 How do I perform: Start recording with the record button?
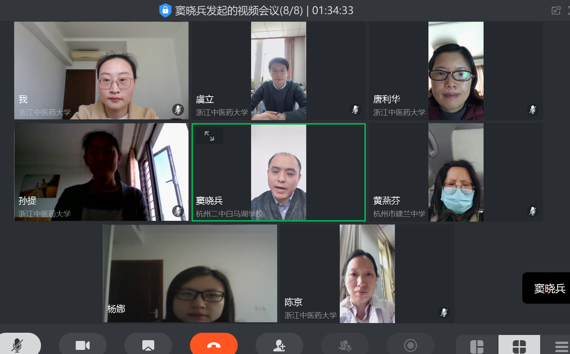[410, 345]
